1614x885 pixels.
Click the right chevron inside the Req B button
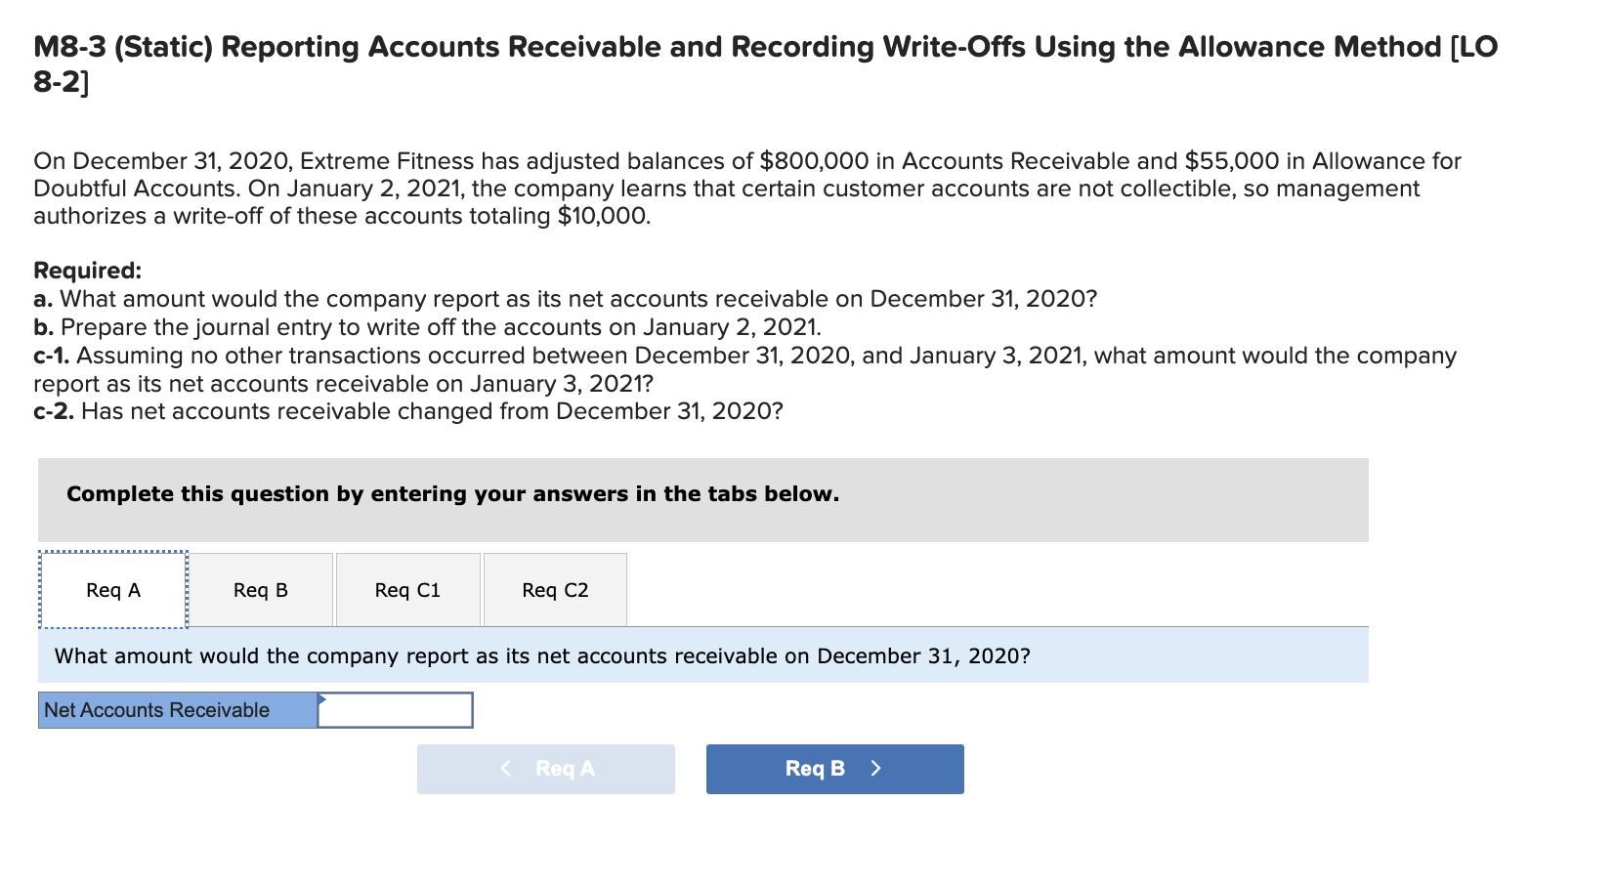(876, 768)
